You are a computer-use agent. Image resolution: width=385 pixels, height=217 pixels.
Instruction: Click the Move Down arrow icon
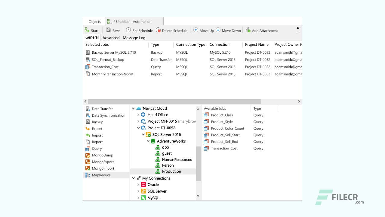pyautogui.click(x=218, y=30)
